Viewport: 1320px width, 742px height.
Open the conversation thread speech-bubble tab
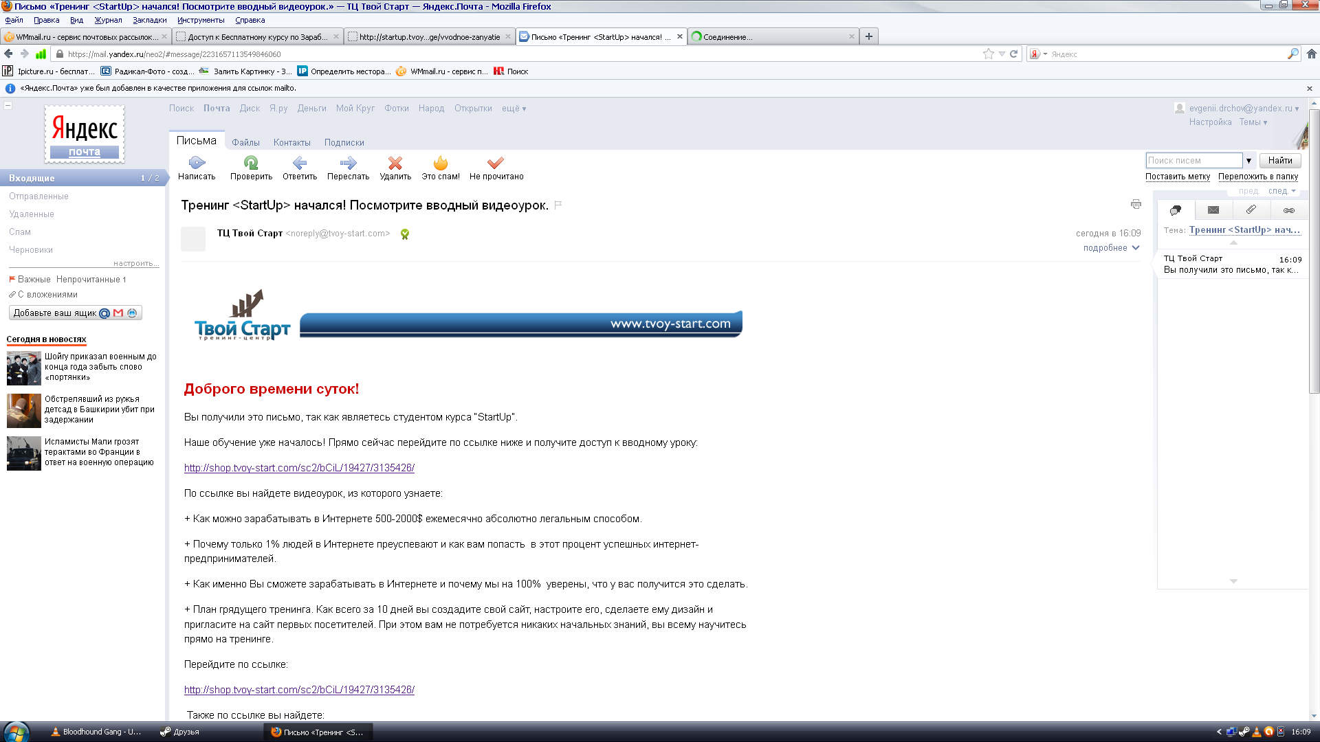coord(1176,210)
